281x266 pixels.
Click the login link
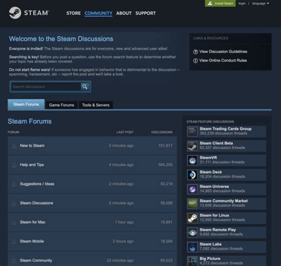point(242,3)
